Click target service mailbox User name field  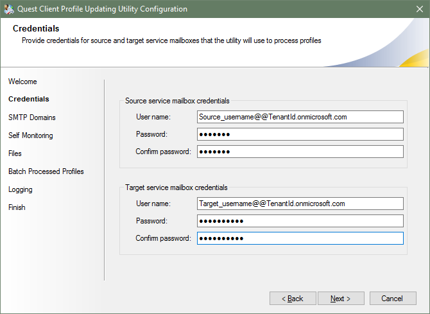point(300,204)
